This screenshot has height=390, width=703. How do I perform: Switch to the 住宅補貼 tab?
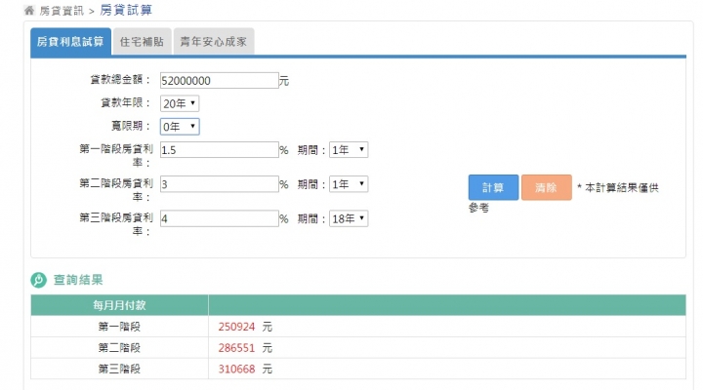pyautogui.click(x=142, y=42)
